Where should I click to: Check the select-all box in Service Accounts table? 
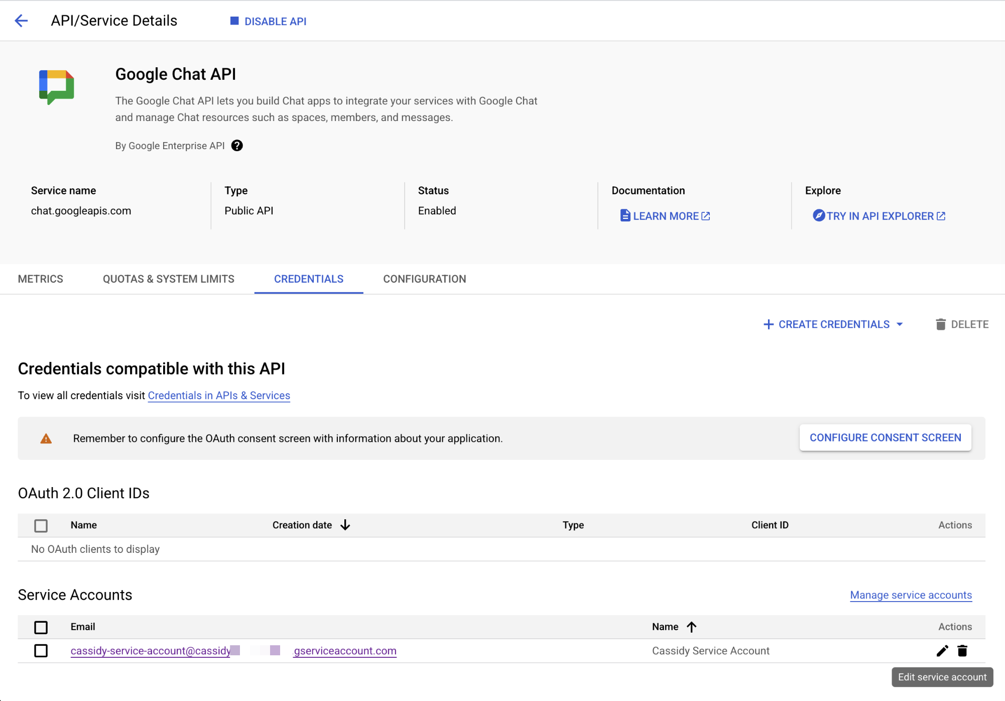(41, 627)
